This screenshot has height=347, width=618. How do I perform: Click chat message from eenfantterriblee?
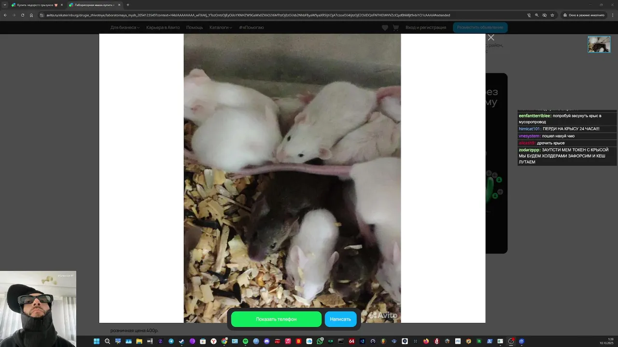567,119
